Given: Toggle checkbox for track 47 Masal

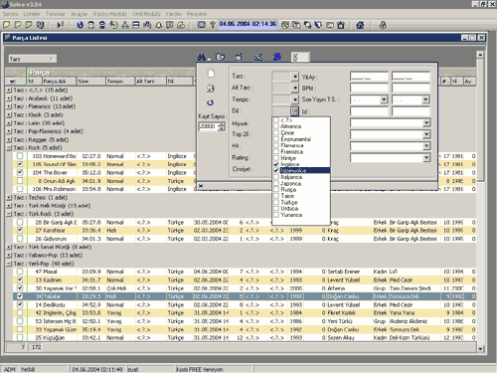Looking at the screenshot, I should coord(20,272).
